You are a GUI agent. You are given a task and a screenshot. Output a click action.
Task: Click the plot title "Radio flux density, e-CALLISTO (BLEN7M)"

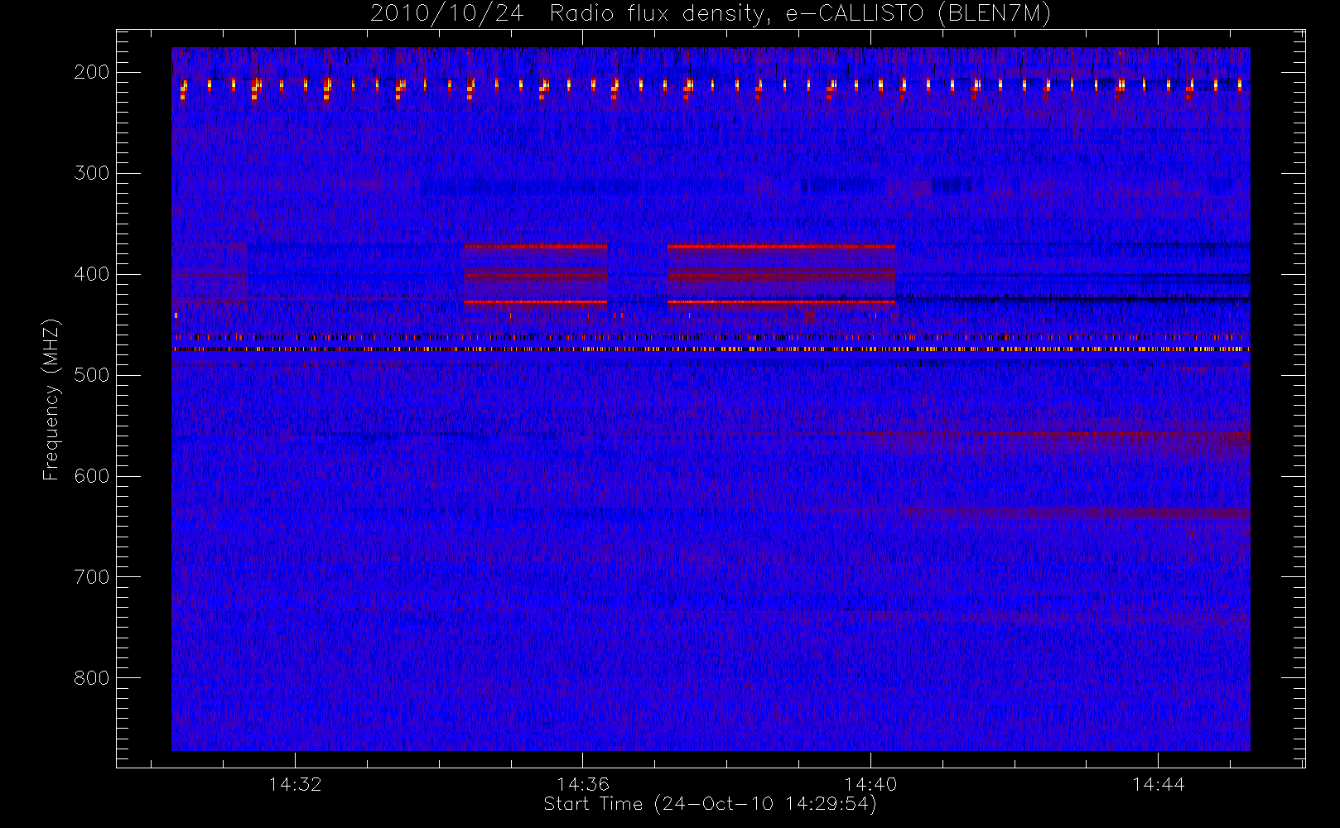coord(800,13)
